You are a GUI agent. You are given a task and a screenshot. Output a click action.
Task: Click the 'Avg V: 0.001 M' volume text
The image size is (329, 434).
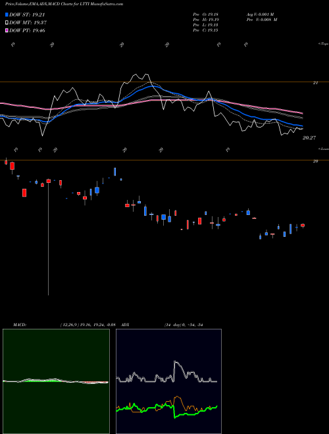tap(260, 14)
